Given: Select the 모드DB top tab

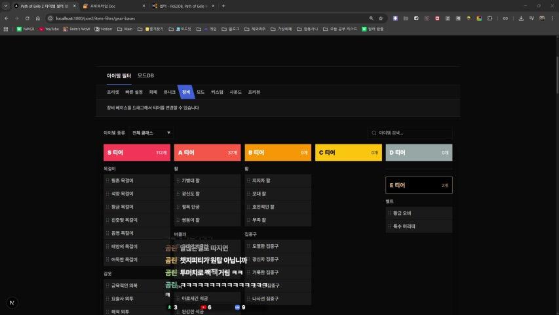Looking at the screenshot, I should click(145, 75).
